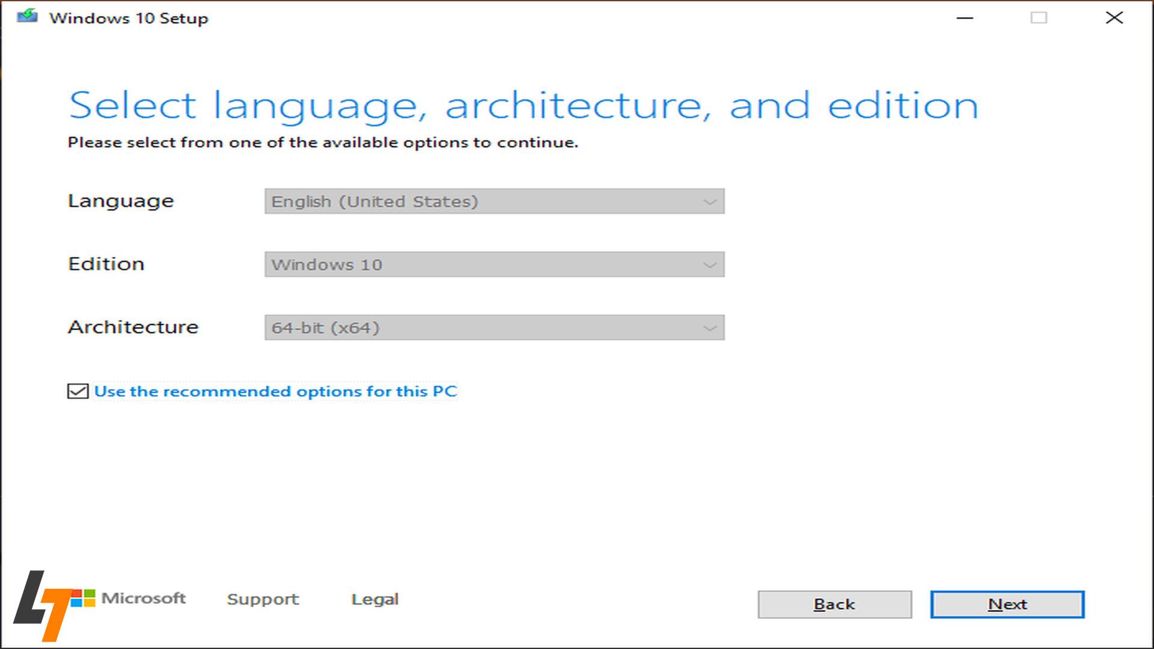Open the Legal link
The width and height of the screenshot is (1154, 649).
(374, 599)
